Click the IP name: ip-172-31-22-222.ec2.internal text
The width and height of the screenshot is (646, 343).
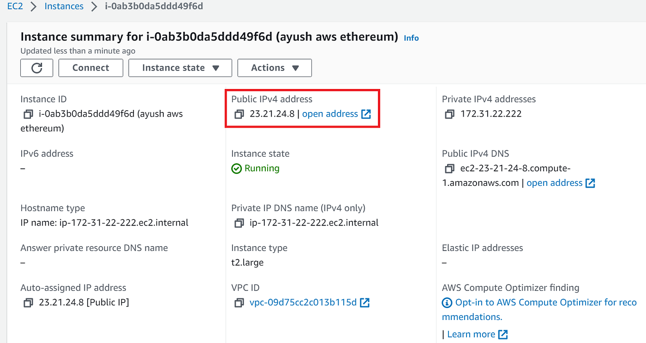(x=104, y=223)
